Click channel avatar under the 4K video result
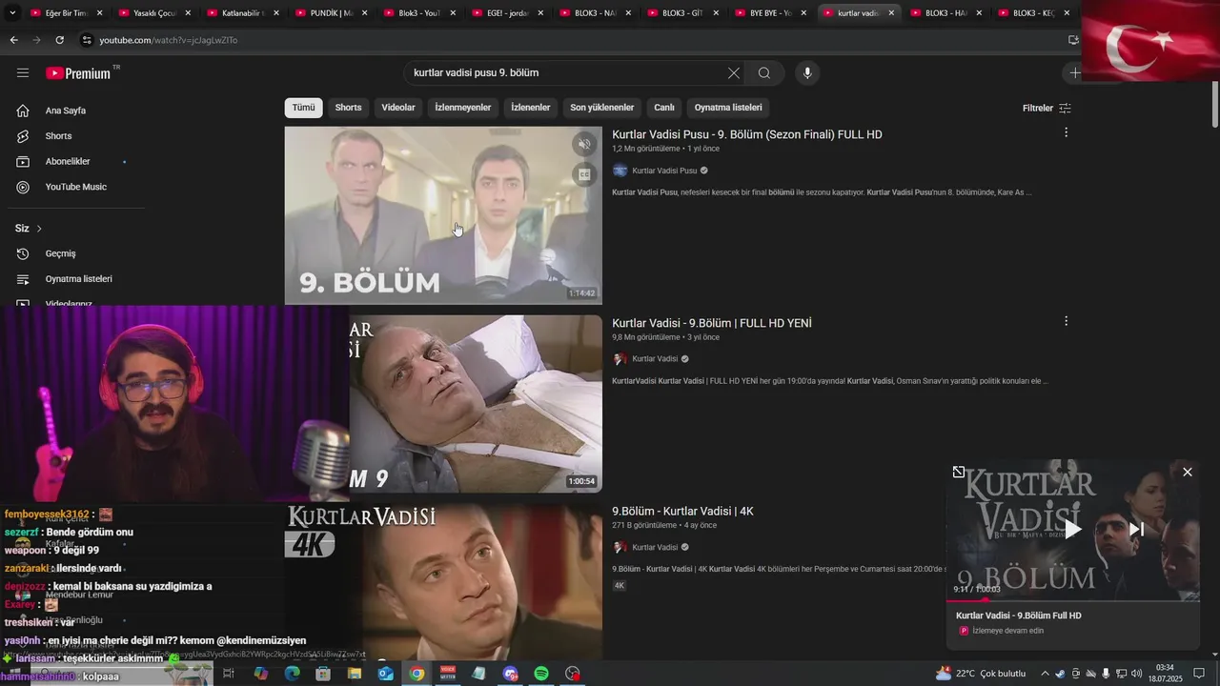1220x686 pixels. (620, 547)
